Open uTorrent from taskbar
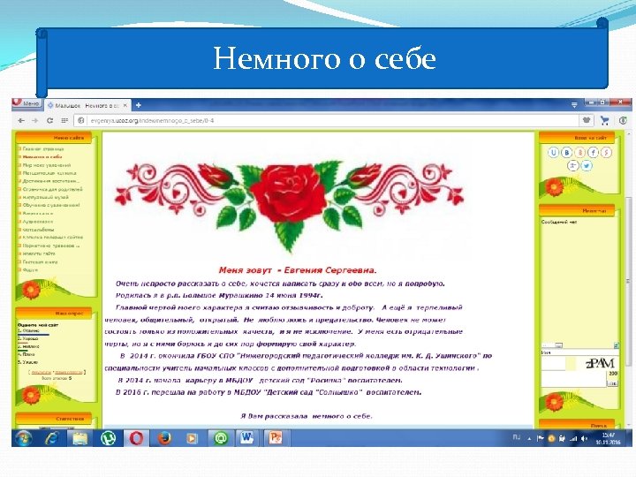This screenshot has width=636, height=477. (109, 438)
